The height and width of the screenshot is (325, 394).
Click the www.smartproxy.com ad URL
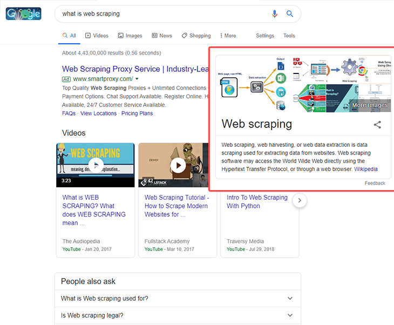103,79
